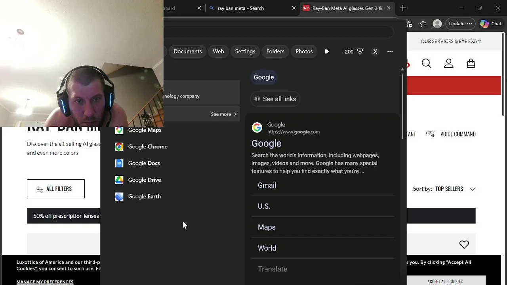The image size is (507, 285).
Task: Click the Ray-Ban site search magnifier icon
Action: coord(426,63)
